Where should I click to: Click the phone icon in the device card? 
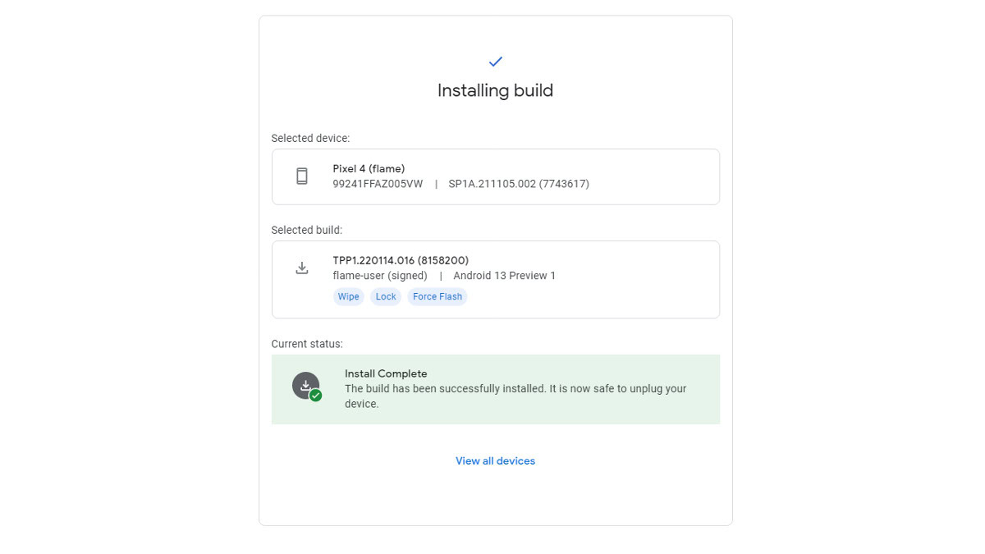[x=302, y=176]
